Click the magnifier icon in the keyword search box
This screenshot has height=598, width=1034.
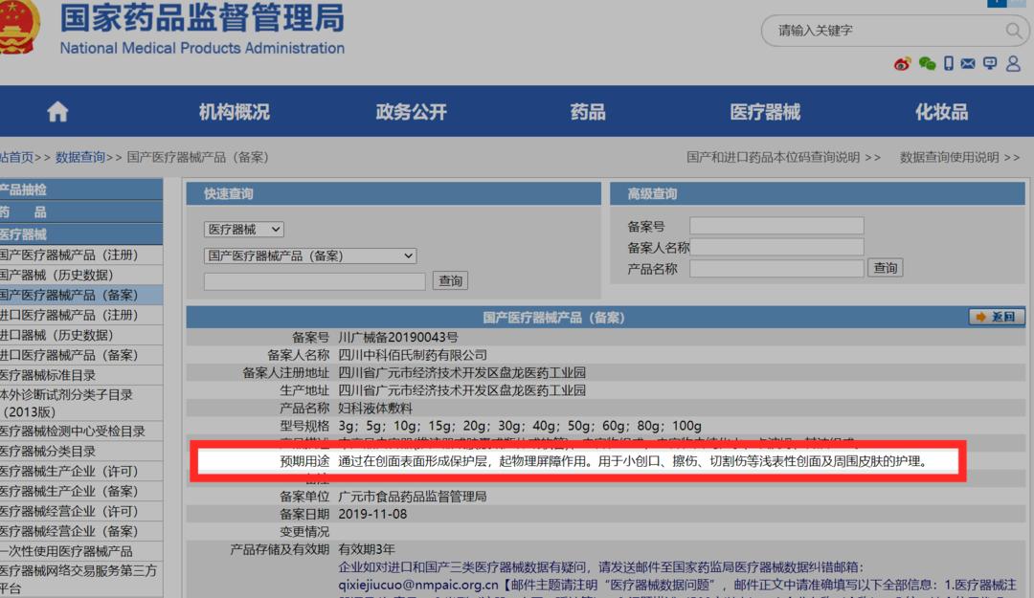click(x=1013, y=31)
